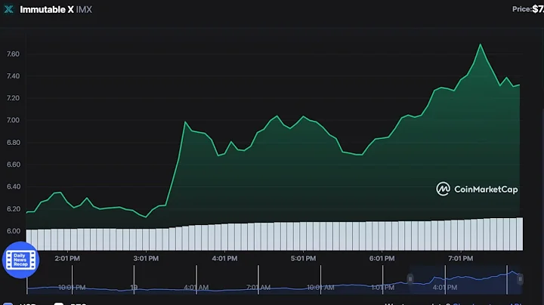544x305 pixels.
Task: Click the 4:01 PM main chart time label
Action: coord(225,258)
